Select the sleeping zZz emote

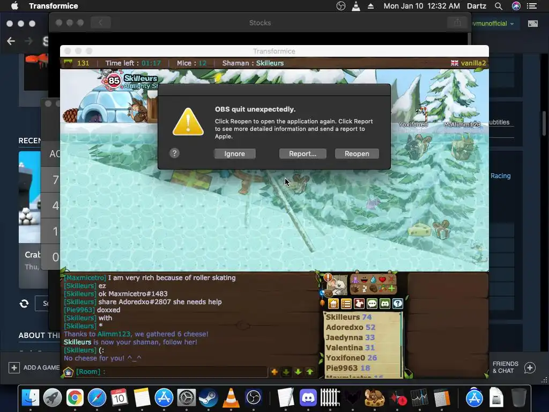pyautogui.click(x=364, y=289)
